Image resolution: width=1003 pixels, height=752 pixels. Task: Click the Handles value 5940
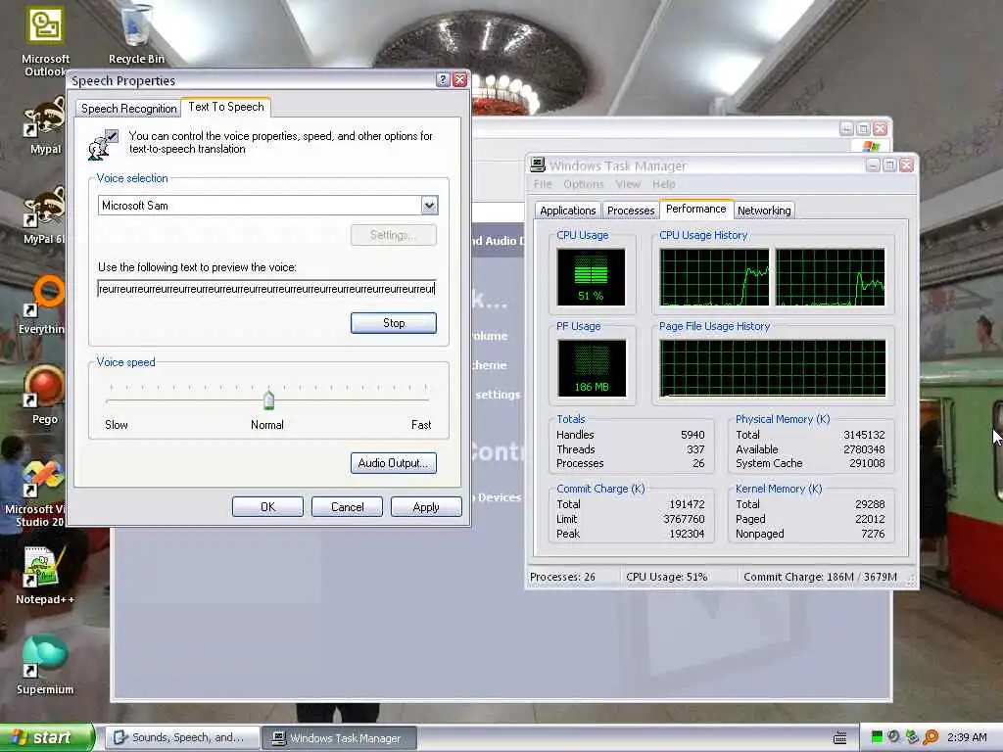(693, 435)
